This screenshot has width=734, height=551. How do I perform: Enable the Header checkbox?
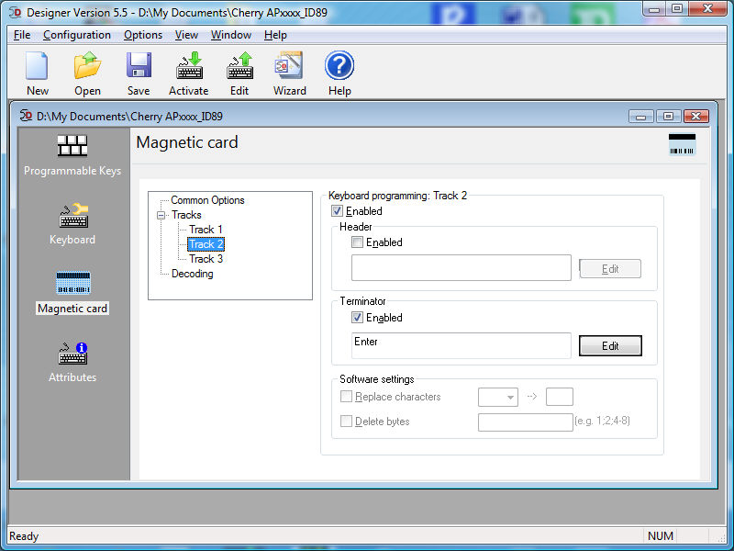coord(358,242)
